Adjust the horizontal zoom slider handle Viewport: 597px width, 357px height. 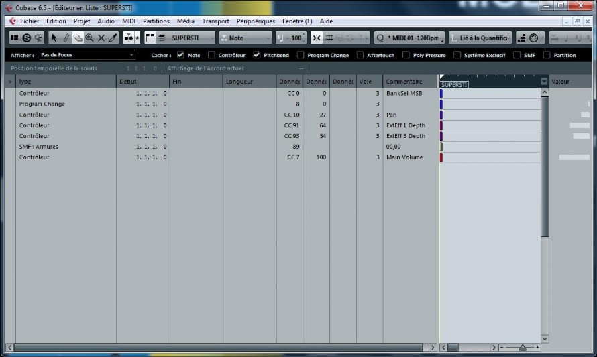523,347
